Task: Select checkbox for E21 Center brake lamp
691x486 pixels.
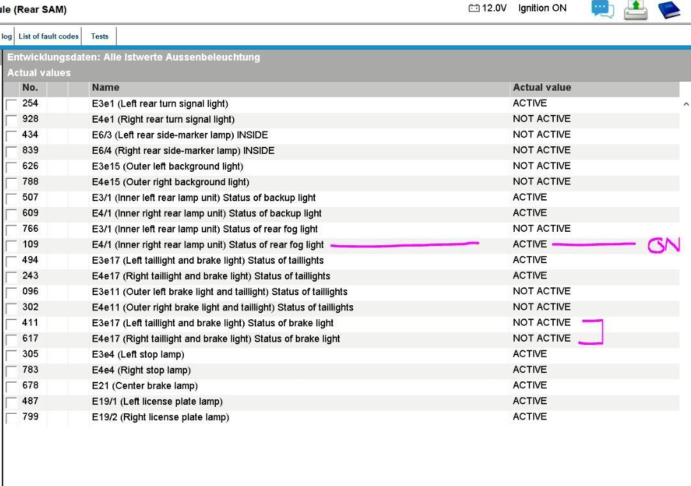Action: (x=11, y=386)
